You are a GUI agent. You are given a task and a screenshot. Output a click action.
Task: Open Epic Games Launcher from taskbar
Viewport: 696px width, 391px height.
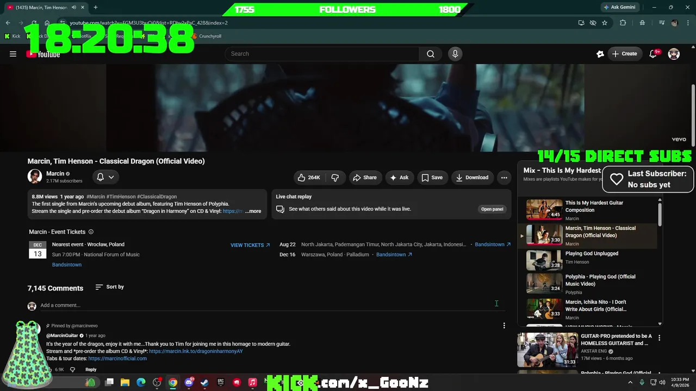coord(221,382)
